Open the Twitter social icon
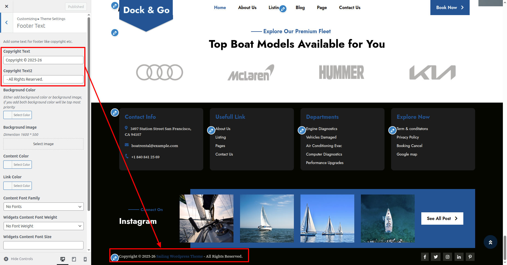This screenshot has height=265, width=507. click(x=436, y=257)
